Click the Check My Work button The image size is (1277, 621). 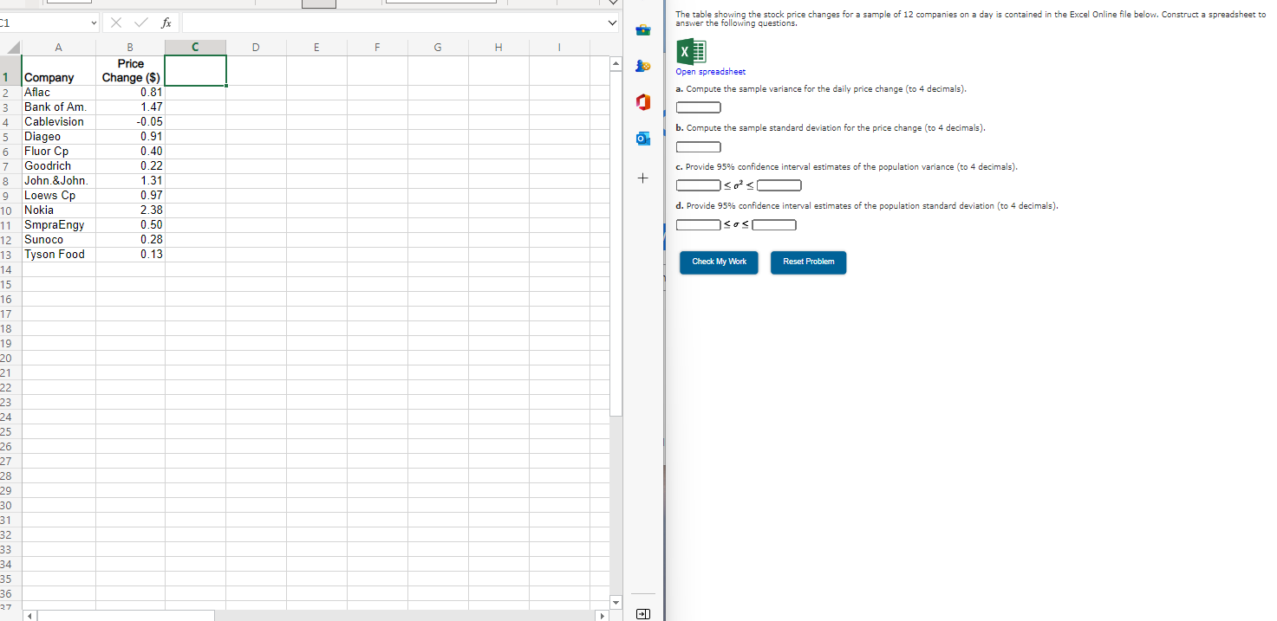point(719,262)
